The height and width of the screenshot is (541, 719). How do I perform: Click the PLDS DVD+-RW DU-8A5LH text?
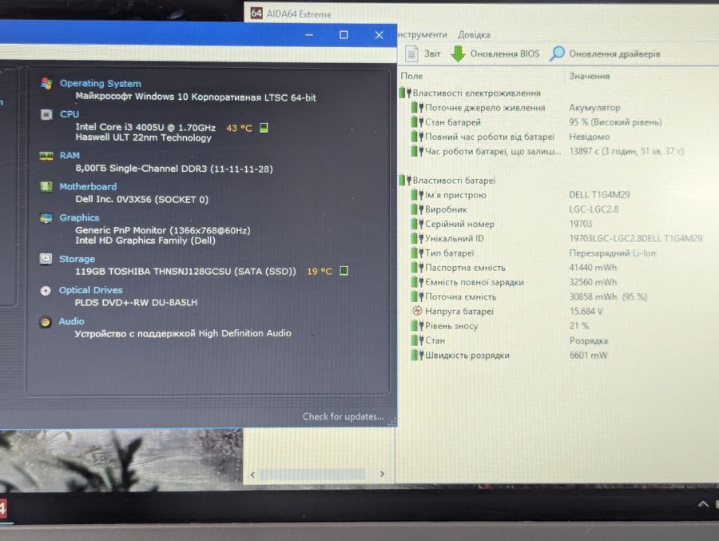click(x=136, y=302)
